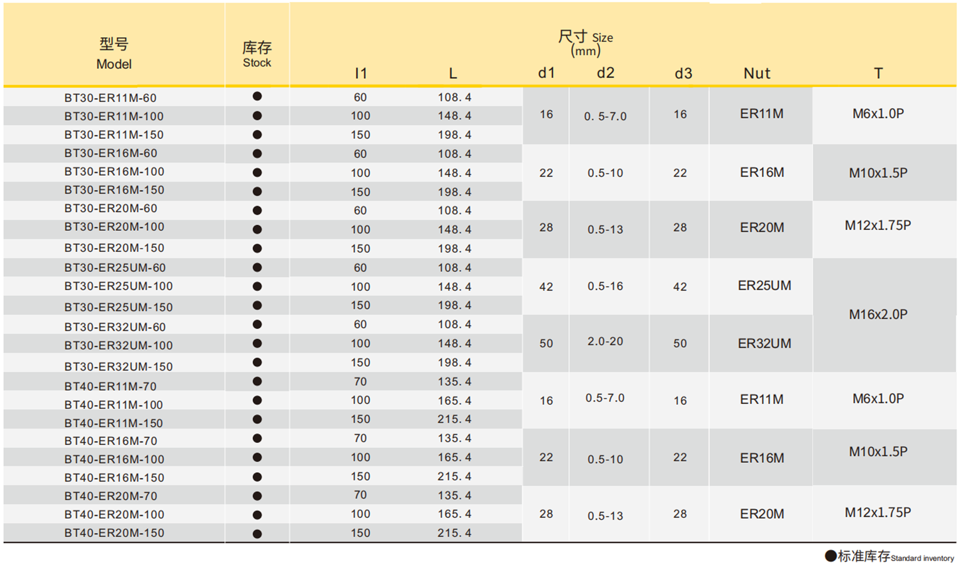
Task: Select the ER32UM nut cell
Action: pos(764,343)
